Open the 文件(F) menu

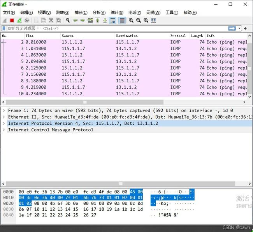point(9,12)
